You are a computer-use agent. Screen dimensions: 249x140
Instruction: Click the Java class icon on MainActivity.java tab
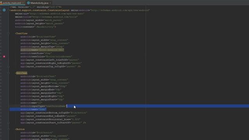(28, 3)
